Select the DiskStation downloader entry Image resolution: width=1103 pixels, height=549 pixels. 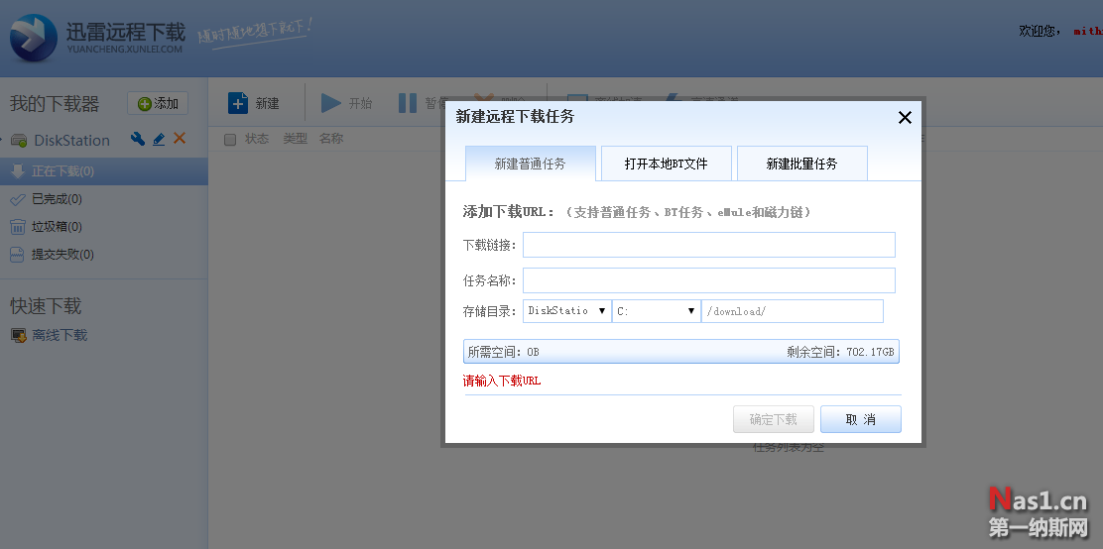(x=71, y=140)
